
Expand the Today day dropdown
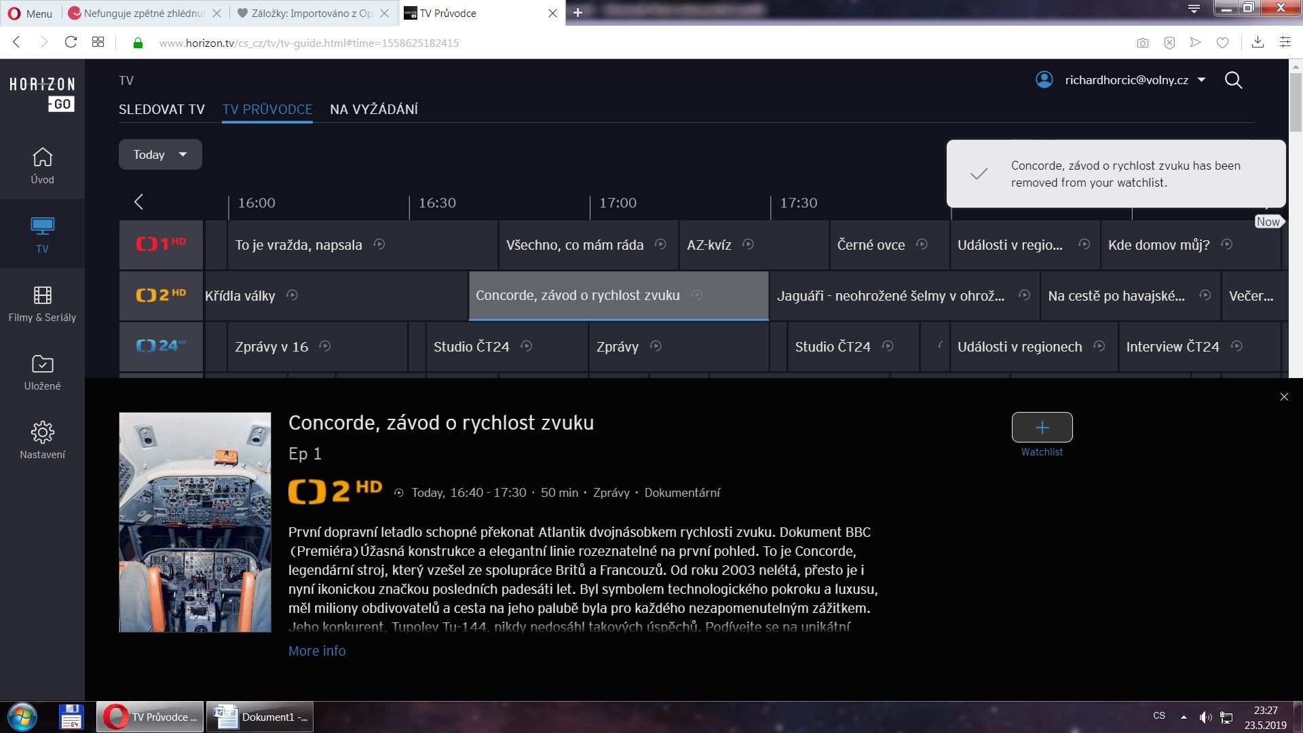(x=160, y=155)
